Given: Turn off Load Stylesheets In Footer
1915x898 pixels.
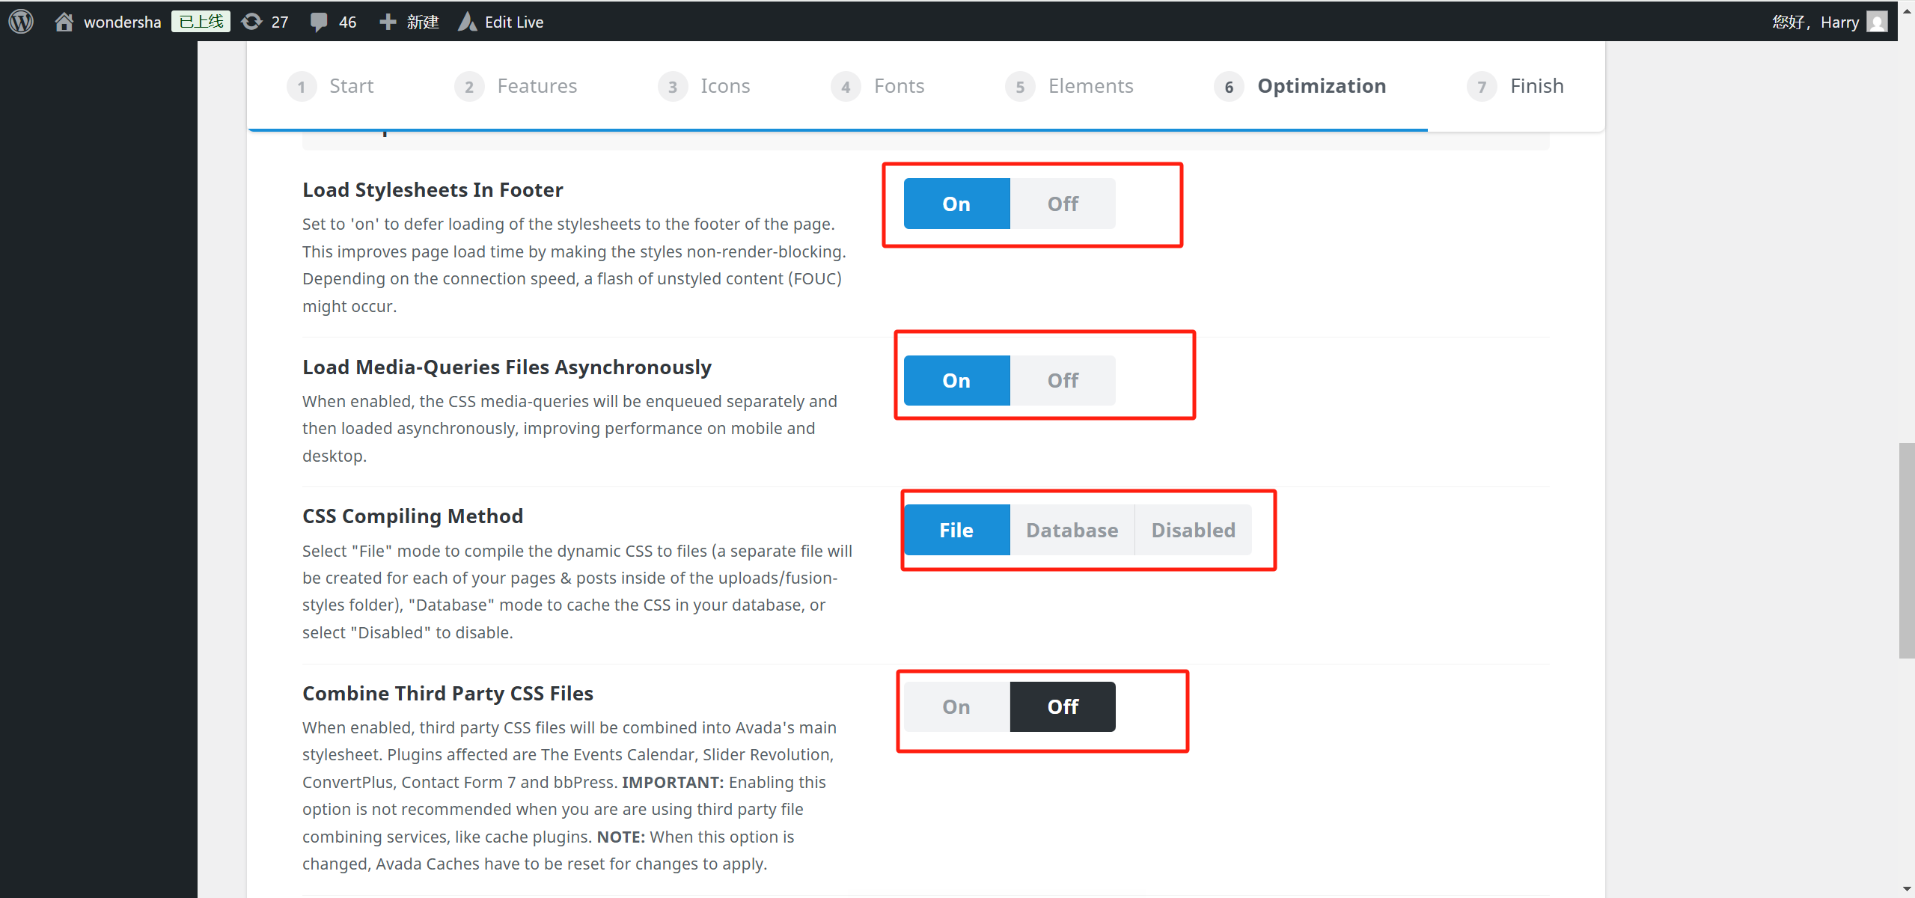Looking at the screenshot, I should pos(1062,203).
